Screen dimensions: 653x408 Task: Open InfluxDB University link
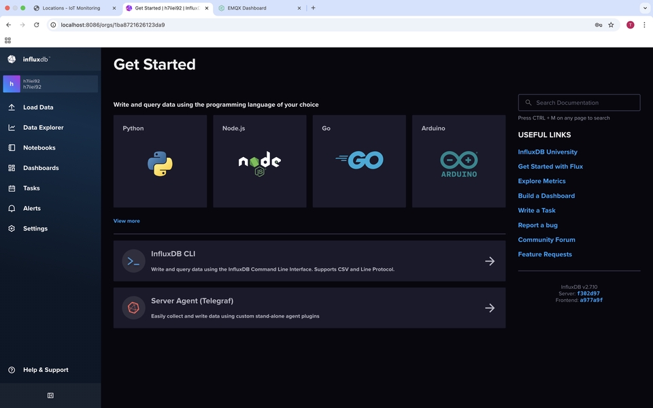click(548, 152)
